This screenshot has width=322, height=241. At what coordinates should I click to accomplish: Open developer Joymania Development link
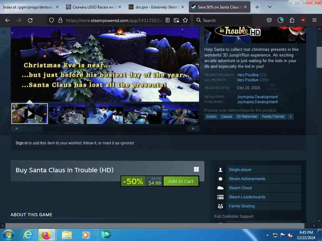pyautogui.click(x=257, y=97)
